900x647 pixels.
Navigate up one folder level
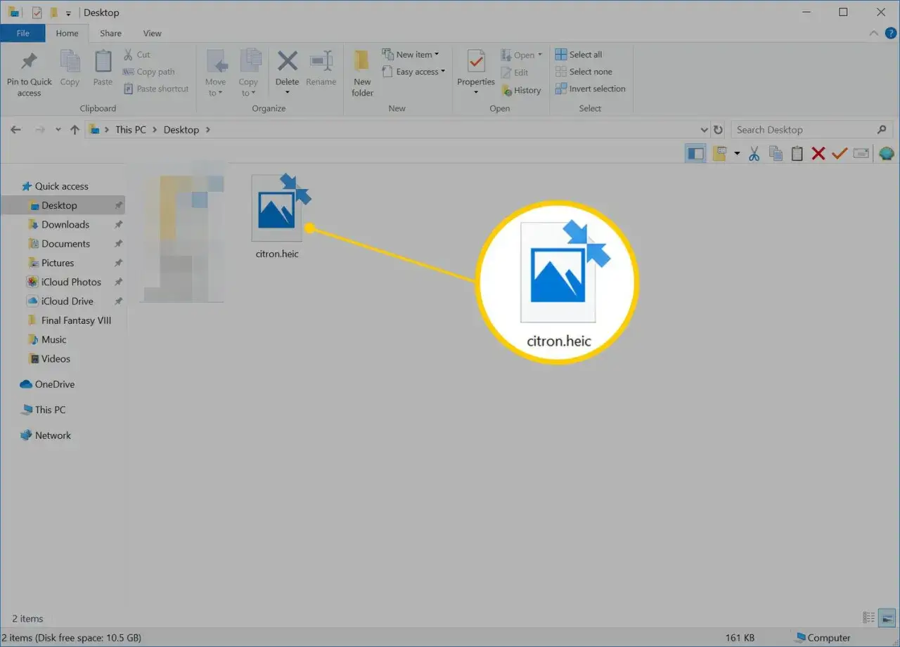click(x=75, y=130)
